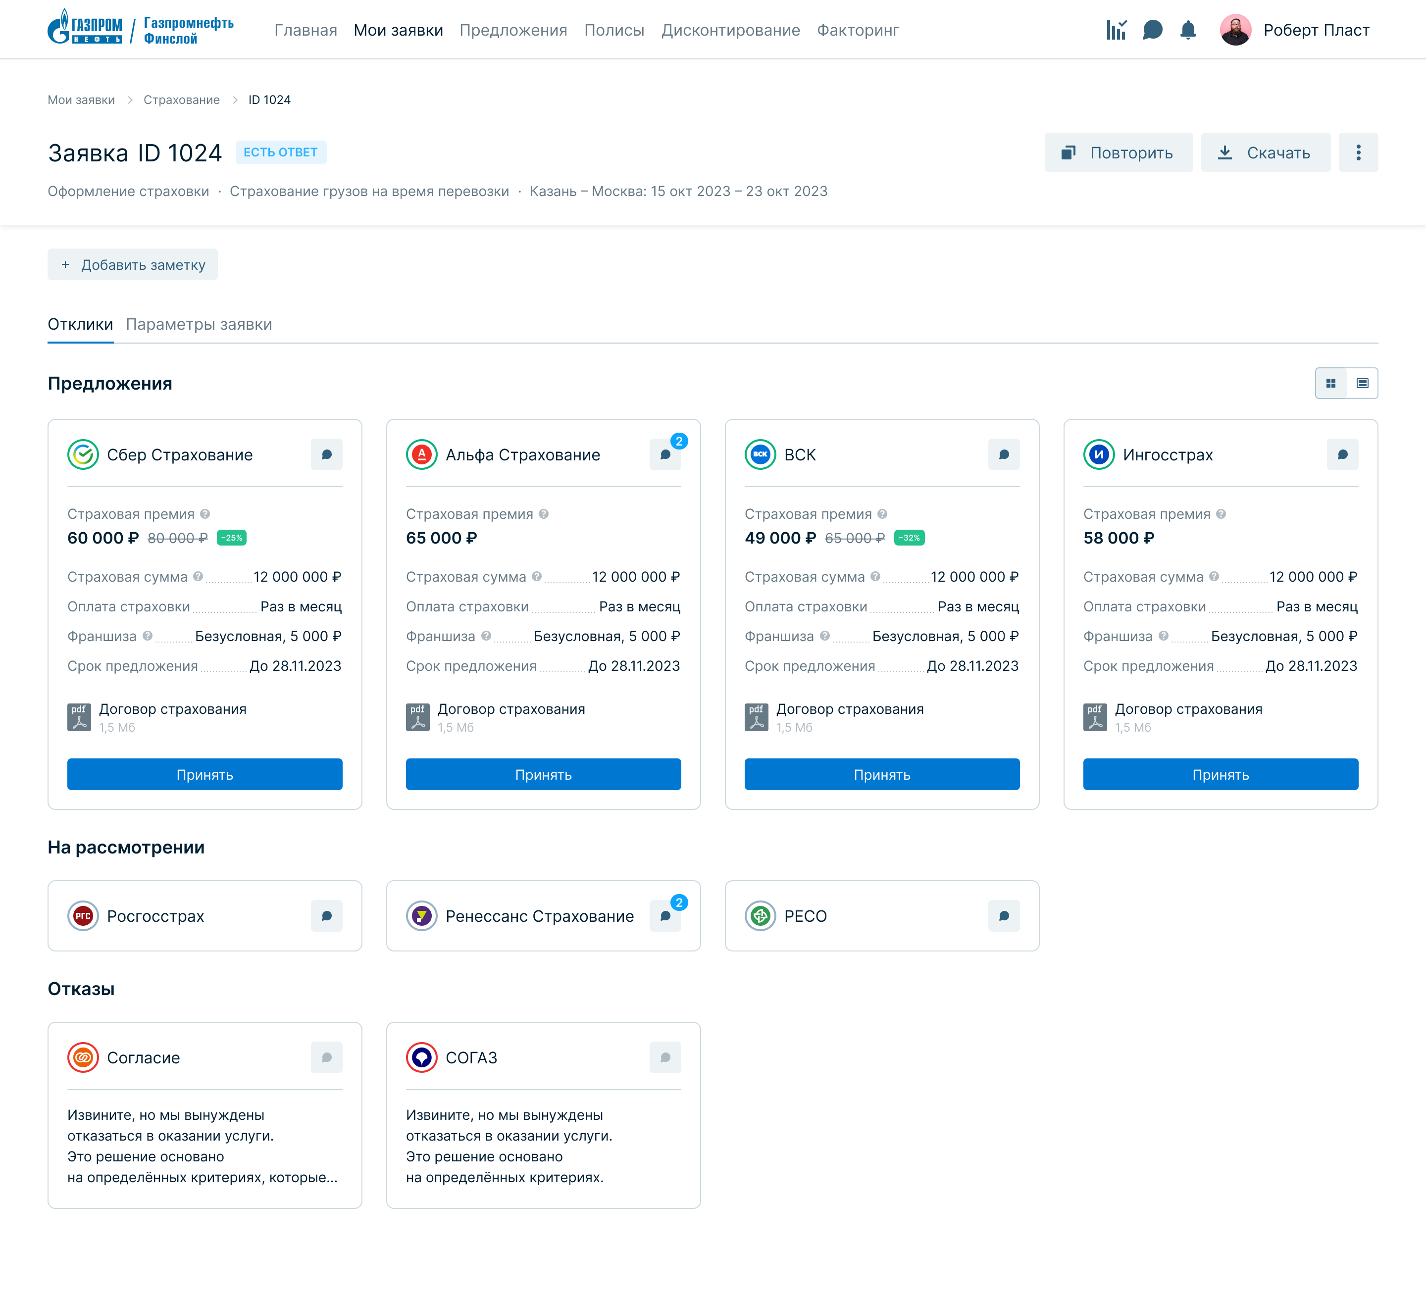The image size is (1426, 1299).
Task: Accept the ВСК offer with Принять
Action: point(881,774)
